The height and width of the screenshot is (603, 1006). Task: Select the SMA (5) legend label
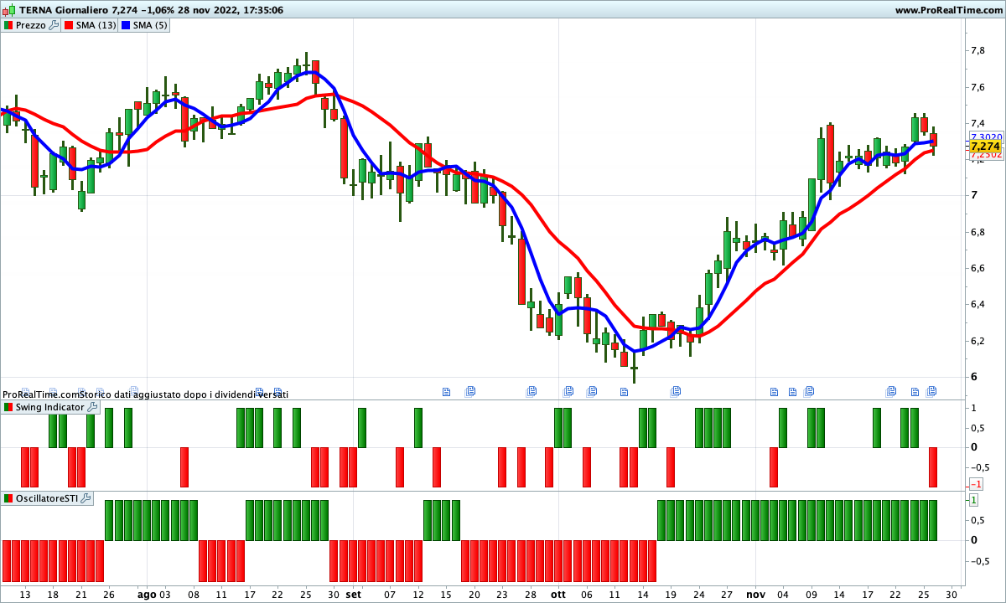pyautogui.click(x=151, y=25)
